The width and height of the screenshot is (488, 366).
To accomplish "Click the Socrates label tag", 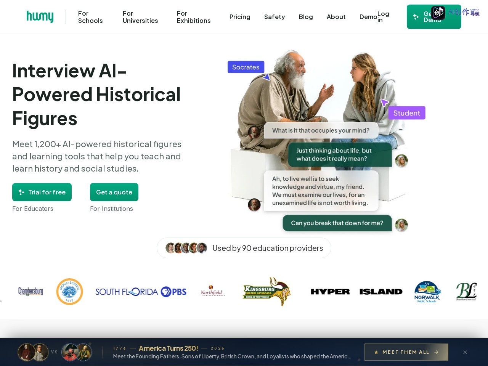I will 246,67.
